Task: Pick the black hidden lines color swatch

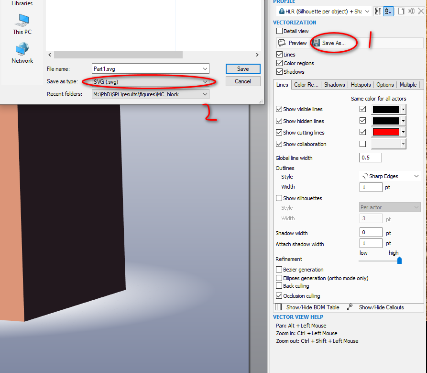Action: tap(386, 121)
